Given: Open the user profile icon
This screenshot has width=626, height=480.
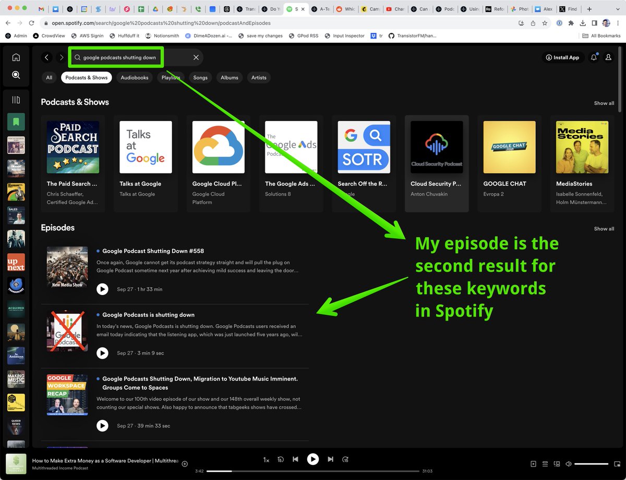Looking at the screenshot, I should click(x=608, y=57).
